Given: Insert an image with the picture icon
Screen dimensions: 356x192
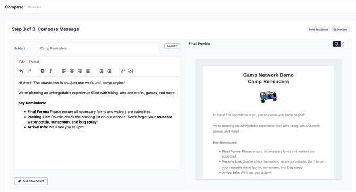Looking at the screenshot, I should click(131, 71).
